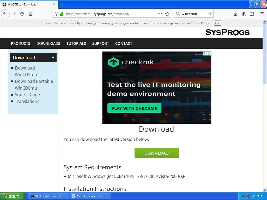
Task: Open the CONTACT menu
Action: click(x=124, y=43)
